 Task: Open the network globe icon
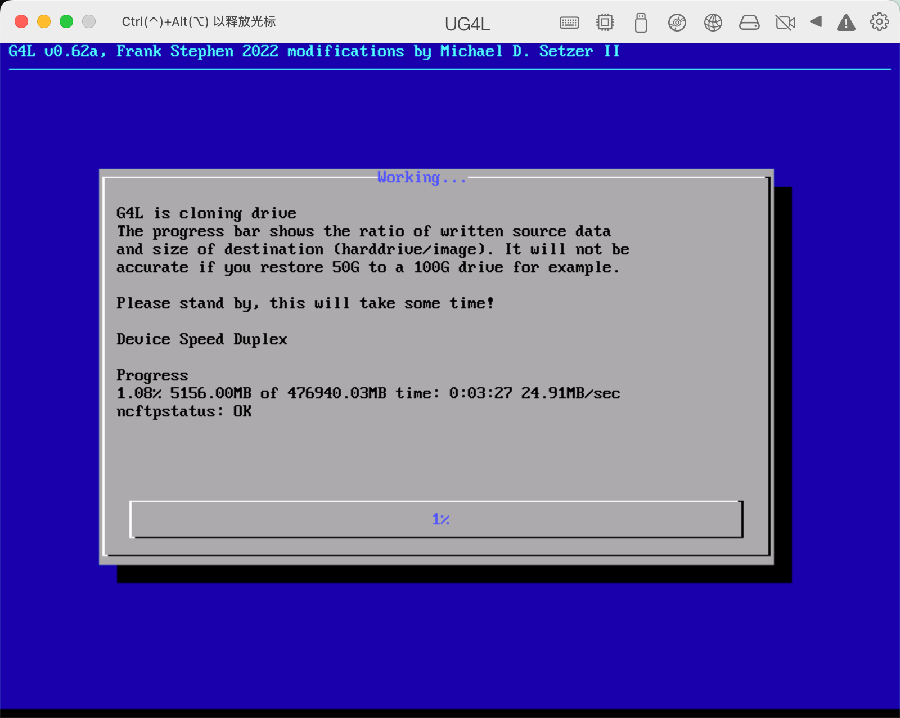[713, 23]
